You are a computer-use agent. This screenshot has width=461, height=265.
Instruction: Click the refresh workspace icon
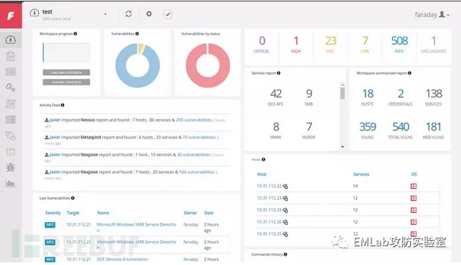129,14
